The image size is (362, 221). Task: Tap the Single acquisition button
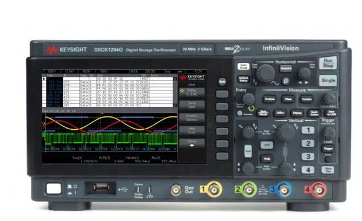point(328,80)
